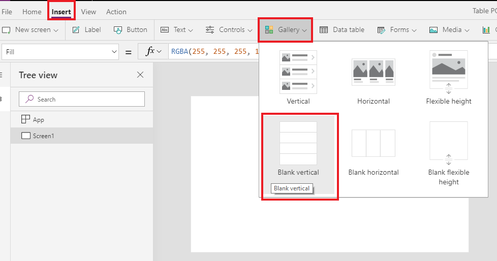Click the New screen icon
Viewport: 497px width, 261px height.
point(6,30)
